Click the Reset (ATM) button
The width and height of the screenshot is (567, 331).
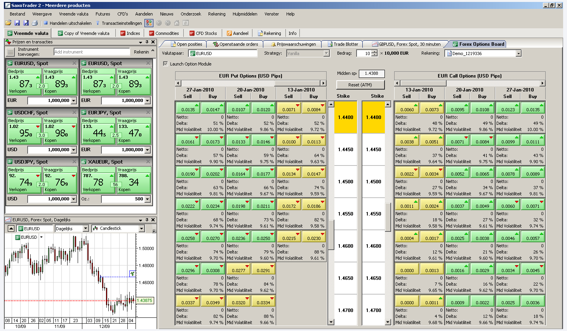[360, 84]
